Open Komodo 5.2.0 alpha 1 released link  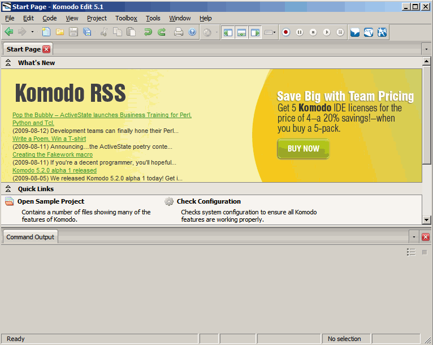point(54,170)
